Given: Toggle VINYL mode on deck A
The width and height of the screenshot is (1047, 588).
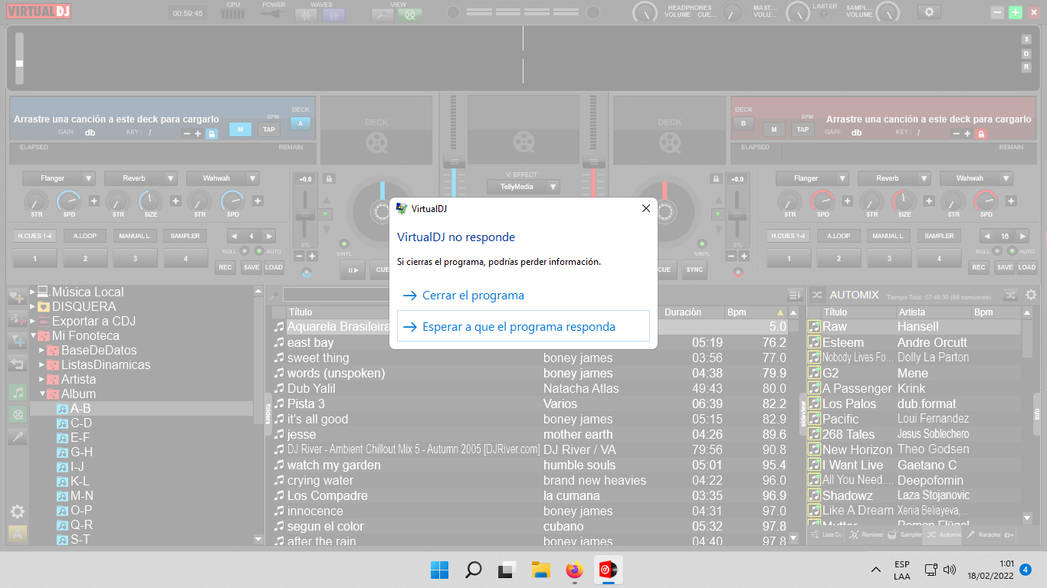Looking at the screenshot, I should point(344,243).
